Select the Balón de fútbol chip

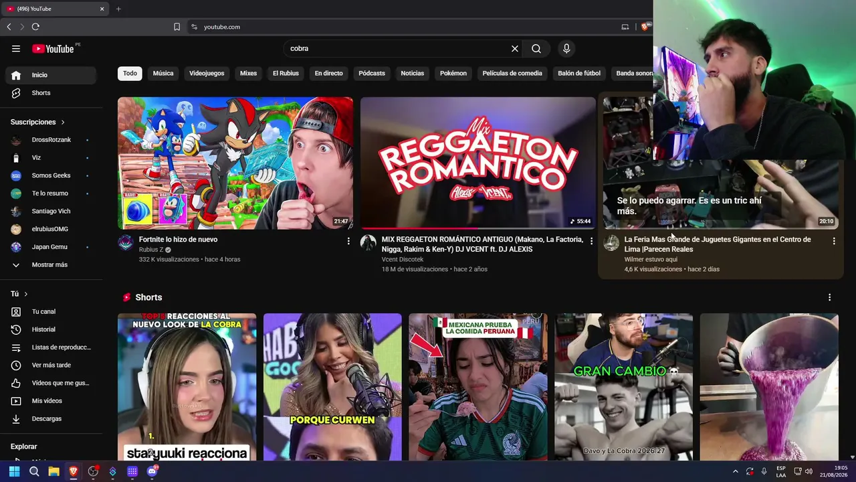point(579,73)
